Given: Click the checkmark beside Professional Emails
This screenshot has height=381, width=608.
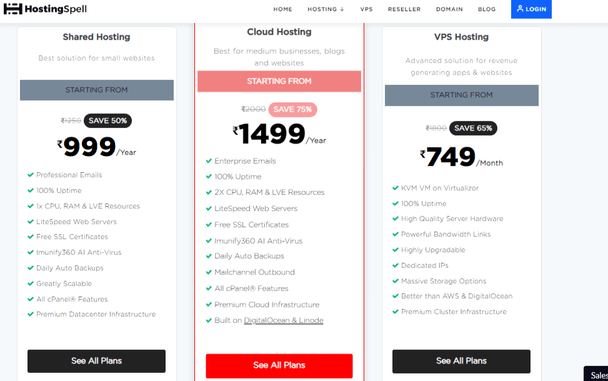Looking at the screenshot, I should pos(31,175).
